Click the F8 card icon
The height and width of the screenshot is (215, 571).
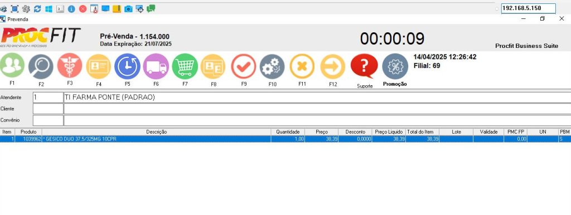(x=213, y=67)
